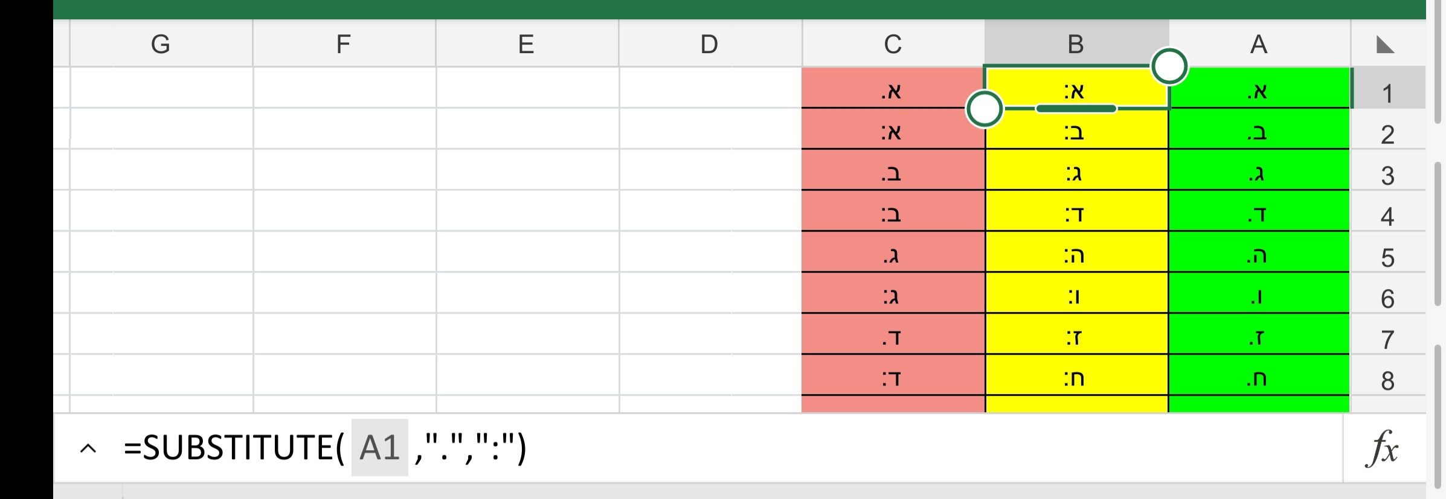Image resolution: width=1446 pixels, height=499 pixels.
Task: Select row 4 header
Action: [1388, 215]
